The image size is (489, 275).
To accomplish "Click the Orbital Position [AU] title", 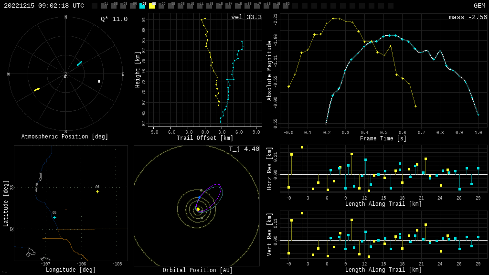I will click(x=198, y=270).
